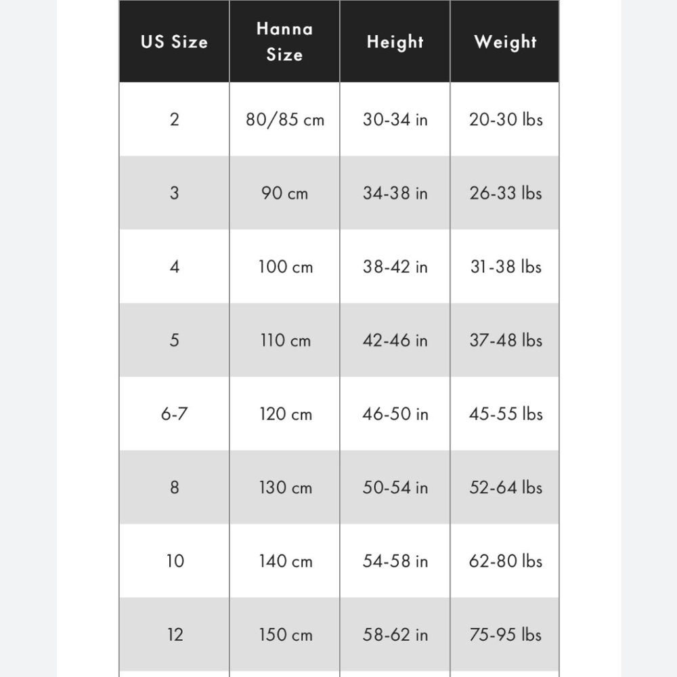The image size is (677, 677).
Task: Click the Hanna Size column header
Action: pos(284,41)
